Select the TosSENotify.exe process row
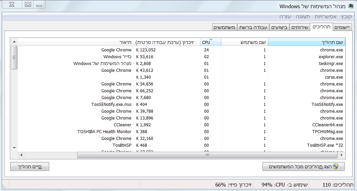 coord(181,104)
